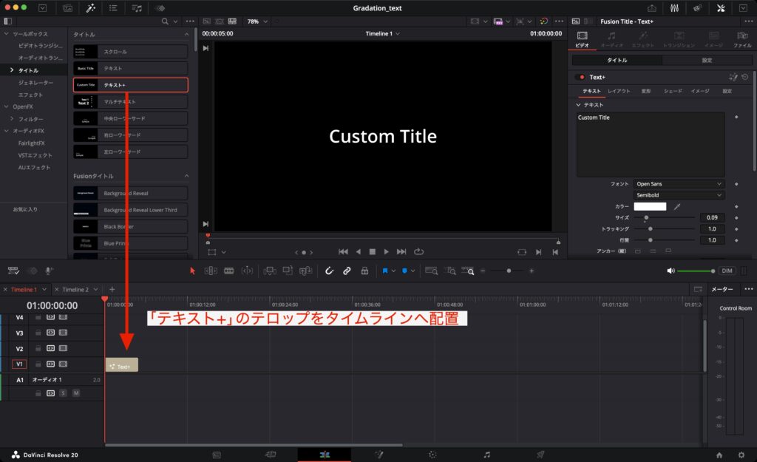This screenshot has height=462, width=757.
Task: Open the edit index list icon
Action: click(x=113, y=8)
